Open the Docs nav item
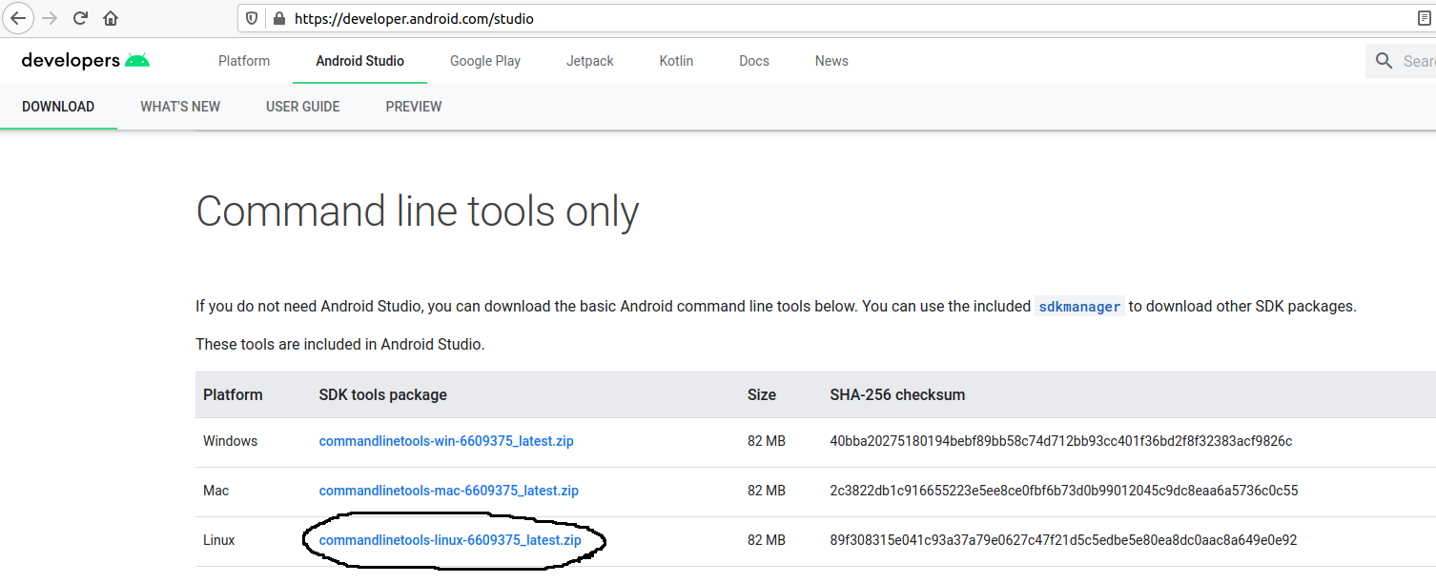 (x=753, y=61)
